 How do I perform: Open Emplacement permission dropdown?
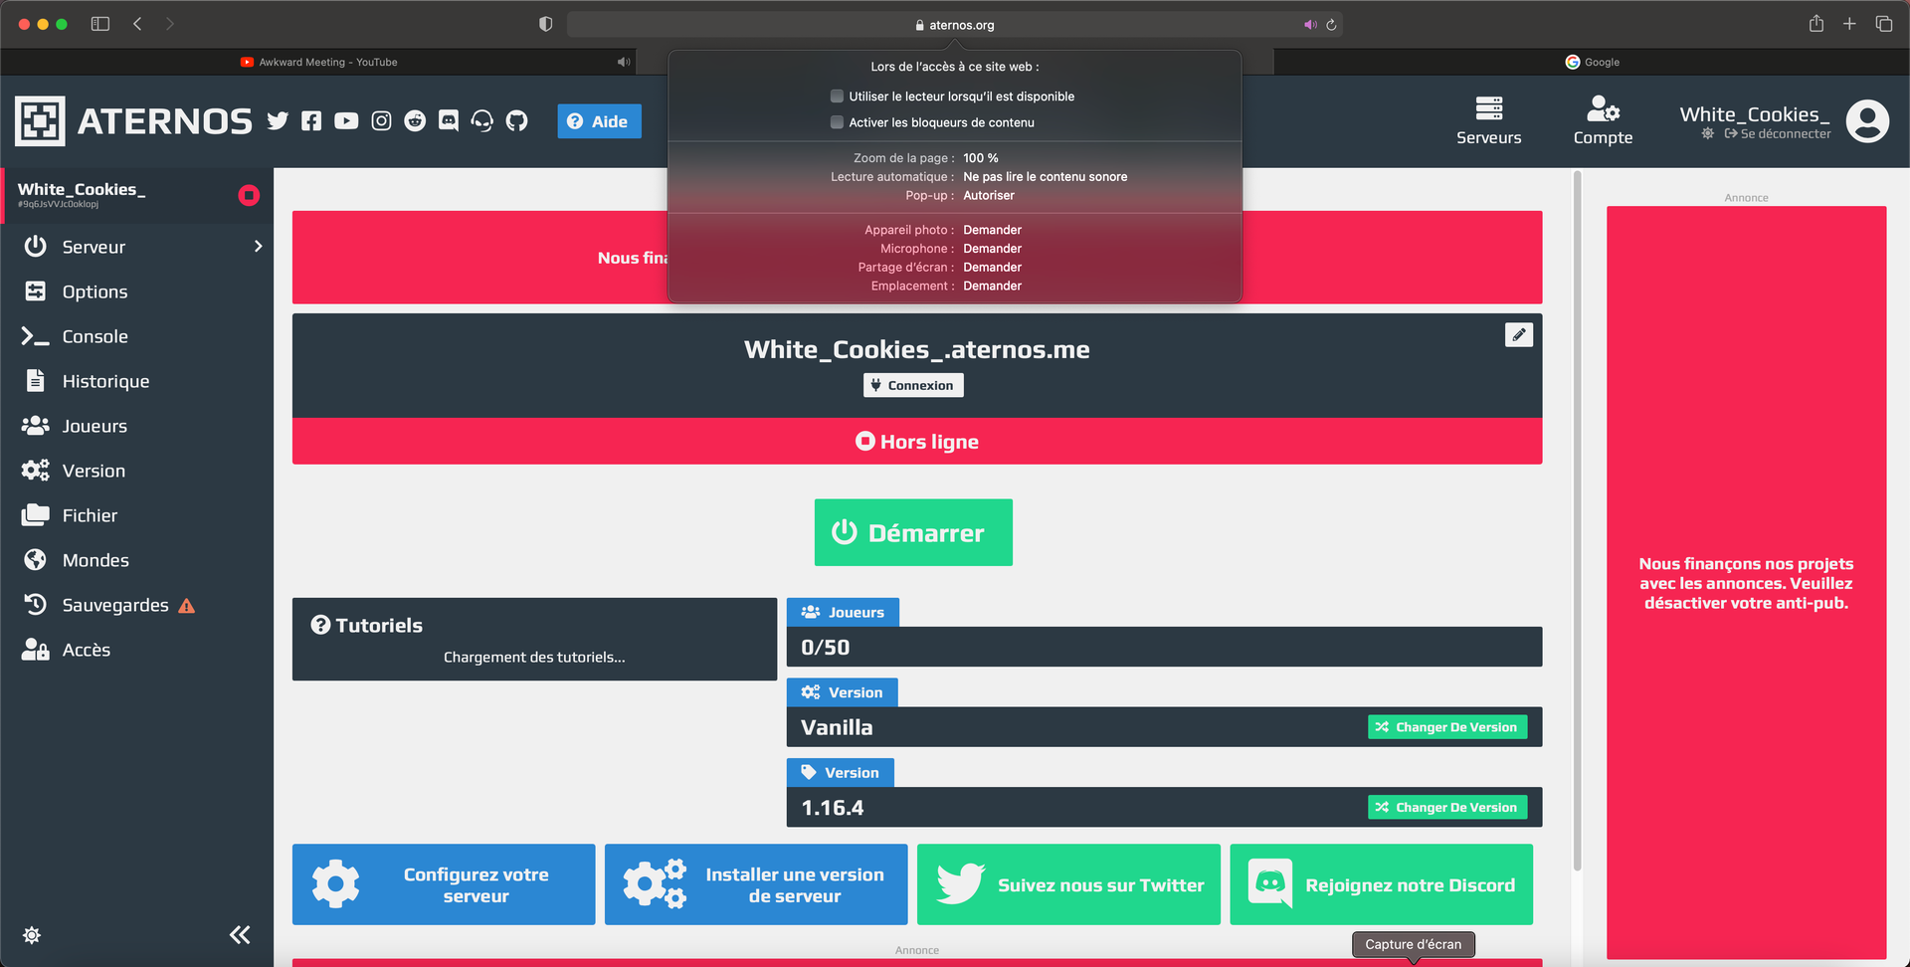tap(992, 287)
